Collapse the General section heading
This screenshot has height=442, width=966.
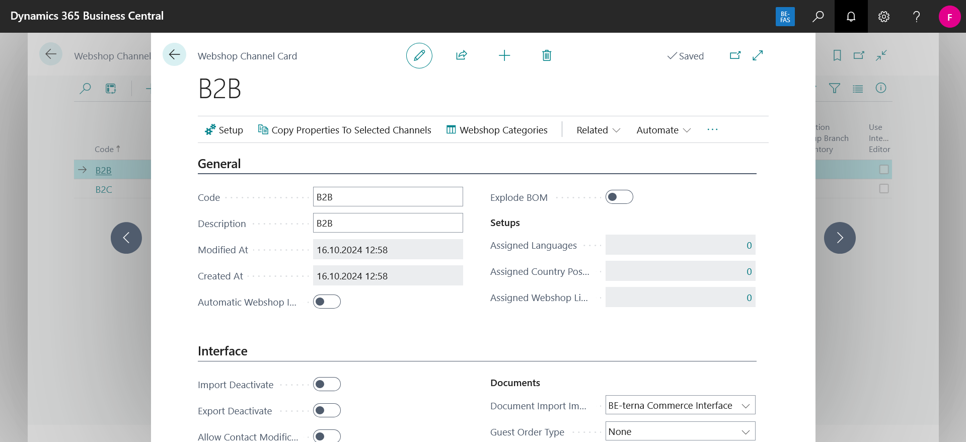tap(219, 164)
